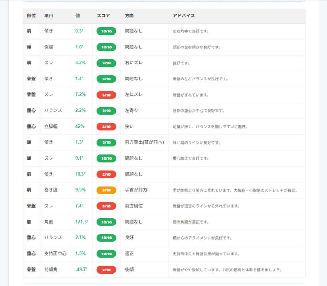This screenshot has height=286, width=327.
Task: Click the red 4/10 score badge
Action: click(106, 126)
